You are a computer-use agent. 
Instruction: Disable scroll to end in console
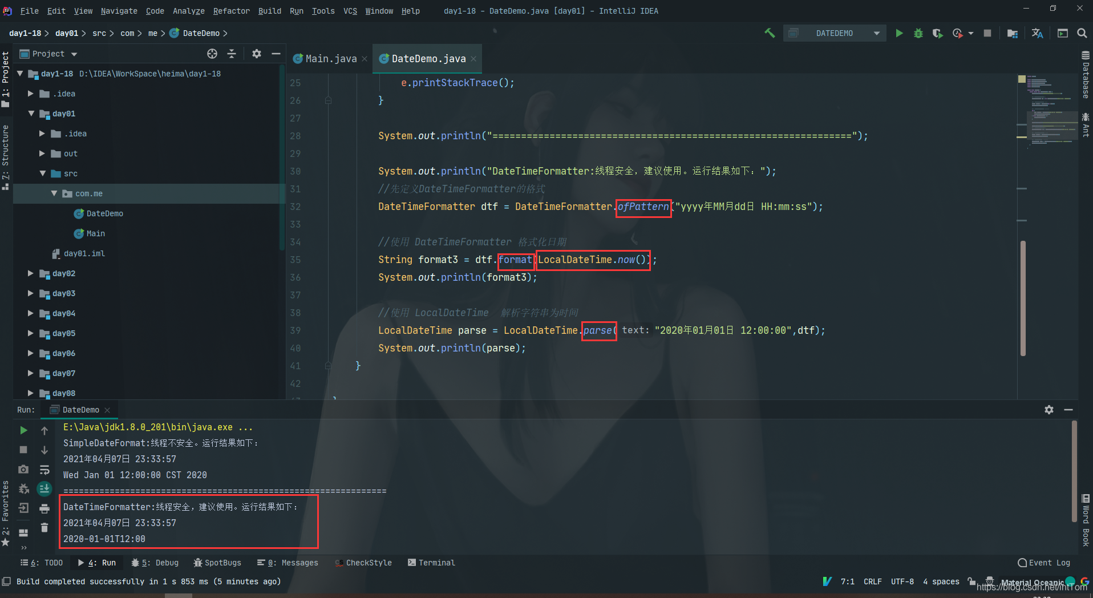[44, 489]
